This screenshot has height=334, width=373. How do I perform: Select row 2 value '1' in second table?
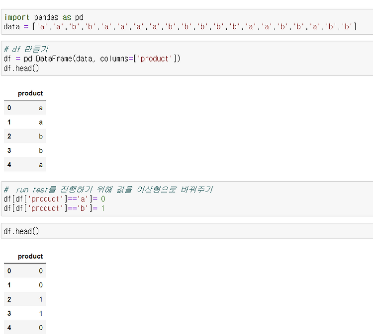point(41,299)
